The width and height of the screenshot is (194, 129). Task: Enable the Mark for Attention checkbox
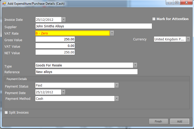[154, 19]
